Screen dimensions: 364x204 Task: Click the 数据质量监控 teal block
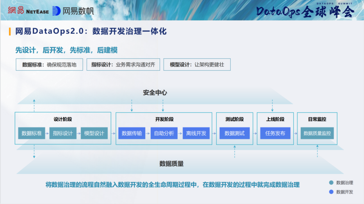click(x=317, y=133)
